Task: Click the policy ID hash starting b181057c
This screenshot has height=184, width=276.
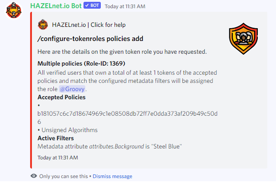Action: pos(127,118)
